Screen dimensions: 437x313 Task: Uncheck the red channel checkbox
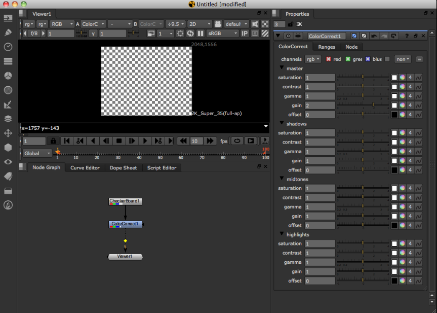pyautogui.click(x=328, y=59)
